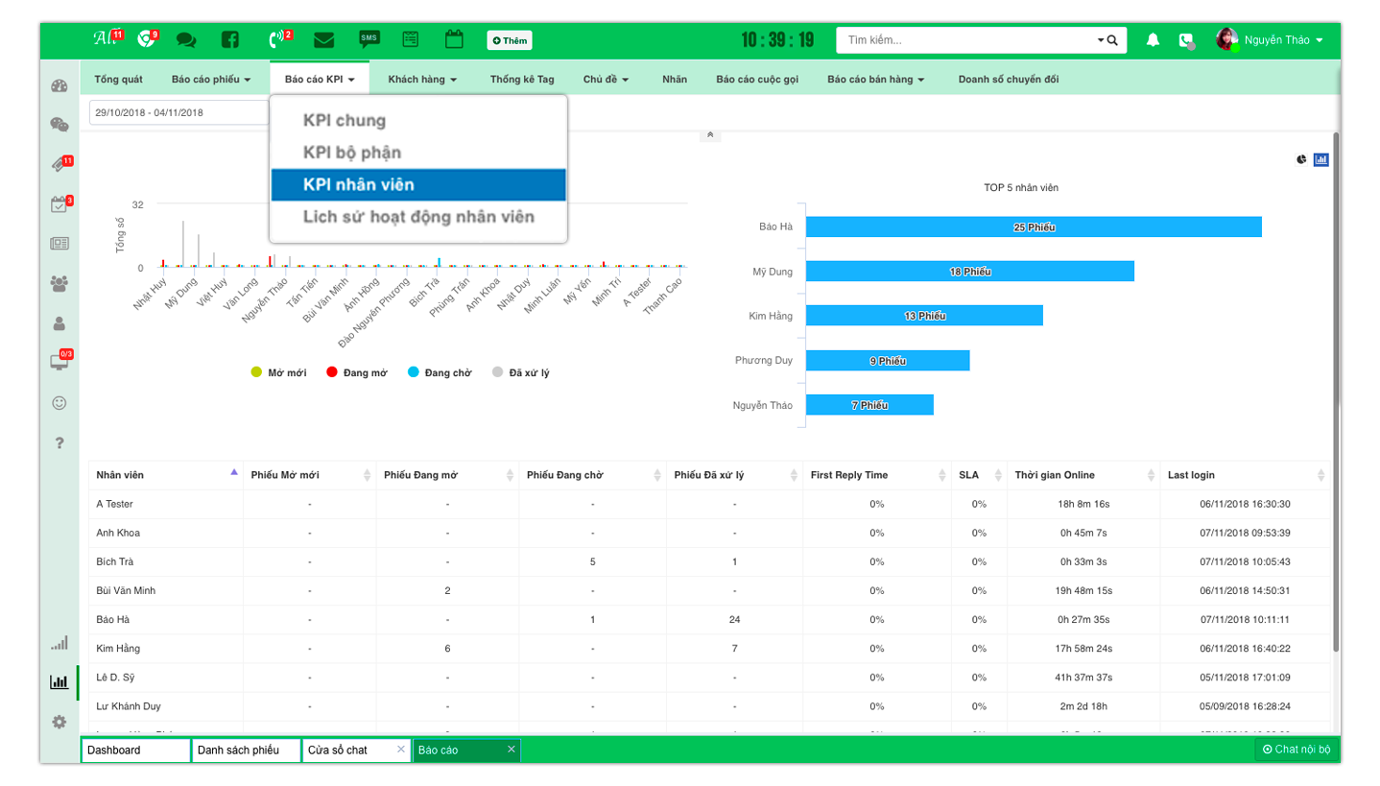This screenshot has height=786, width=1380.
Task: Select 'KPI nhân viên' menu item
Action: point(418,185)
